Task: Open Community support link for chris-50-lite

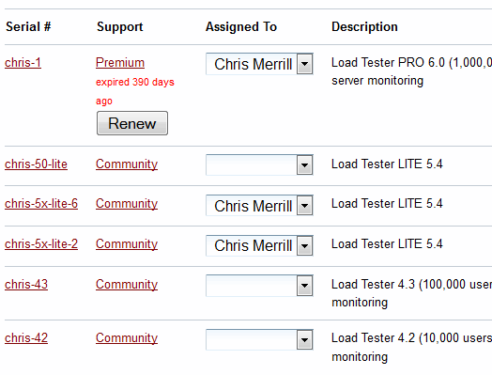Action: point(127,164)
